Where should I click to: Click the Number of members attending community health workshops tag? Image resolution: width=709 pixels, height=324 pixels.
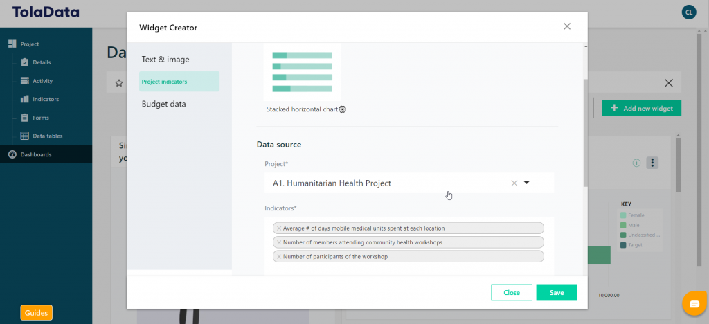[x=409, y=242]
